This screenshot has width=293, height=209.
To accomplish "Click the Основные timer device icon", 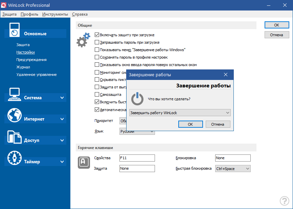I will click(x=14, y=29).
